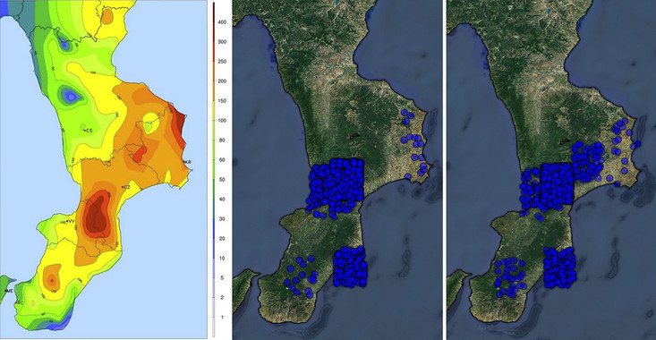Click the 1 value at colorbar bottom

(222, 317)
